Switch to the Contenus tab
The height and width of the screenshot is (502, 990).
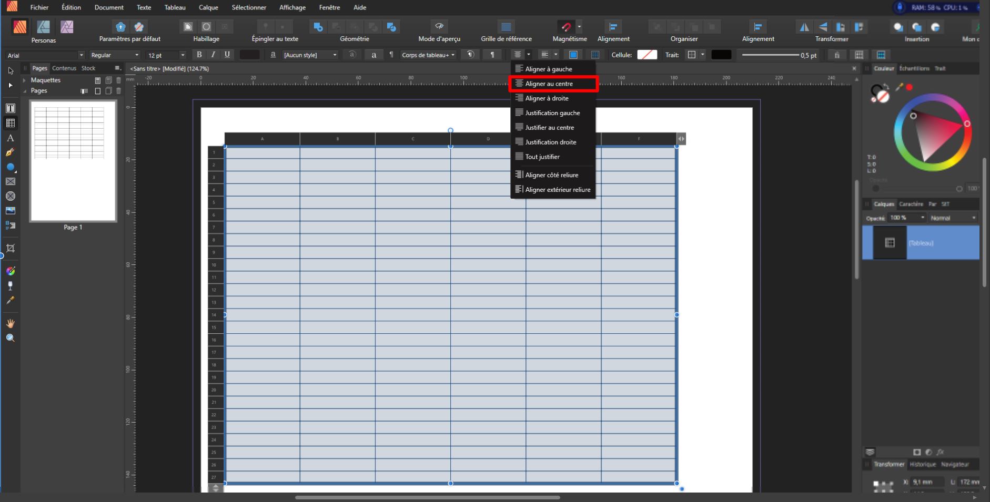(64, 68)
